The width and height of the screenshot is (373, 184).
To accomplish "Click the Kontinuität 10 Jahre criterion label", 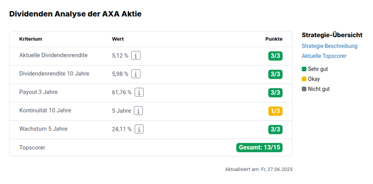I will pos(45,110).
